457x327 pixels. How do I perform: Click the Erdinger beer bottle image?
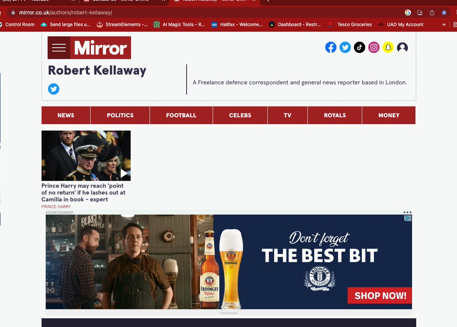coord(209,269)
